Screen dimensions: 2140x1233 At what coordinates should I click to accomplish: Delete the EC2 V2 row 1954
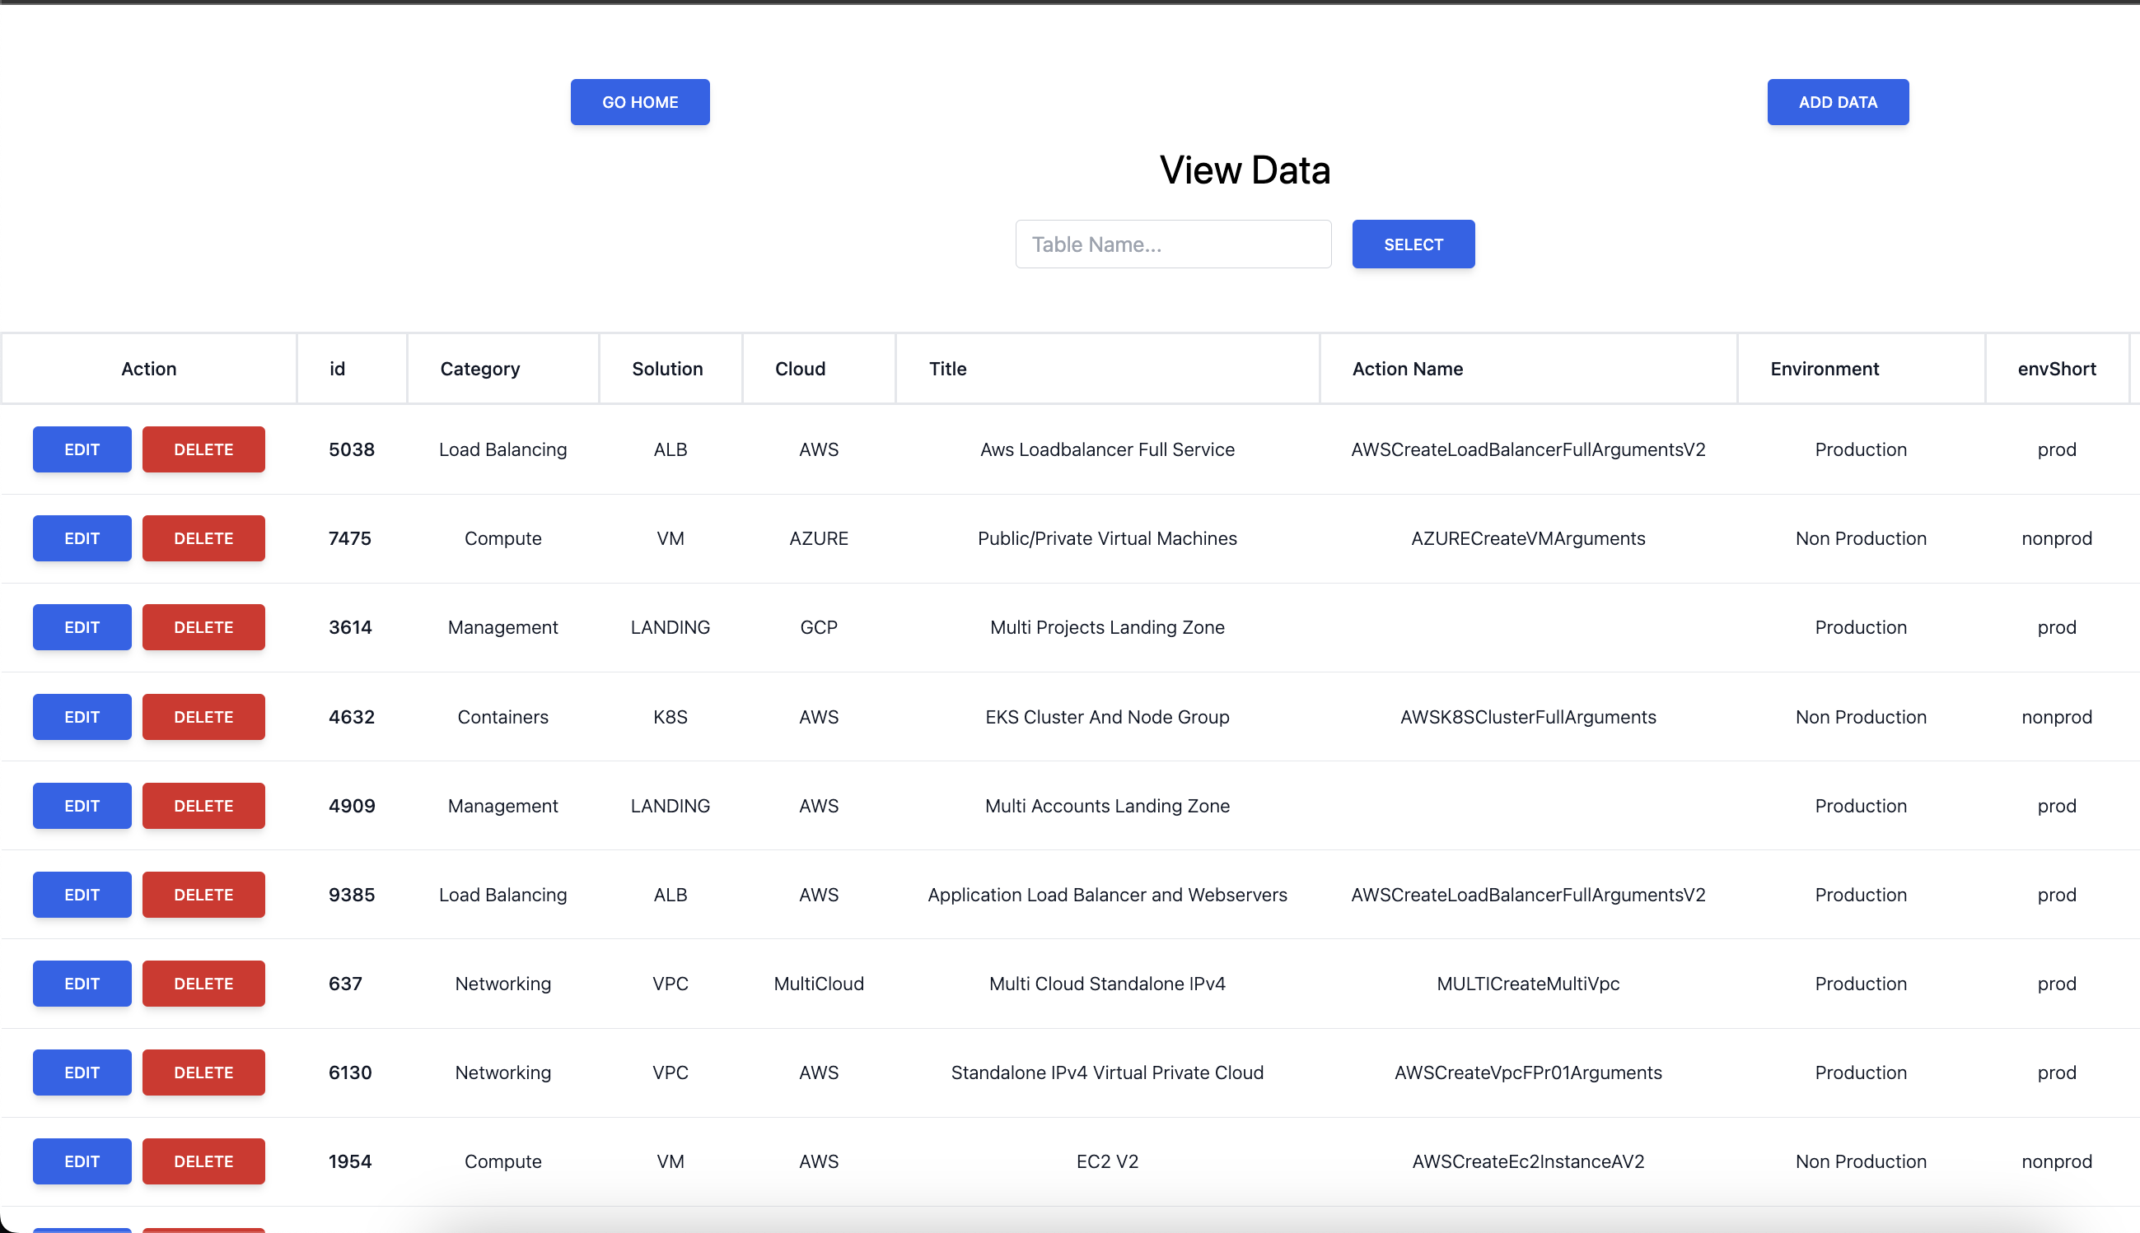point(203,1162)
